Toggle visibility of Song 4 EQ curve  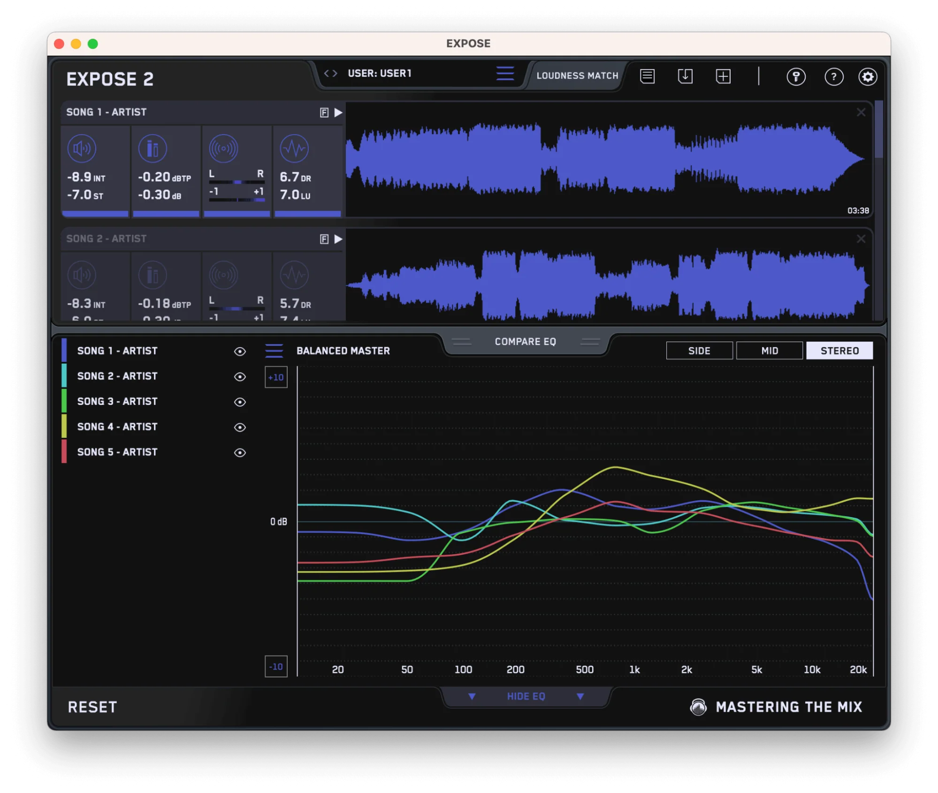(x=240, y=427)
